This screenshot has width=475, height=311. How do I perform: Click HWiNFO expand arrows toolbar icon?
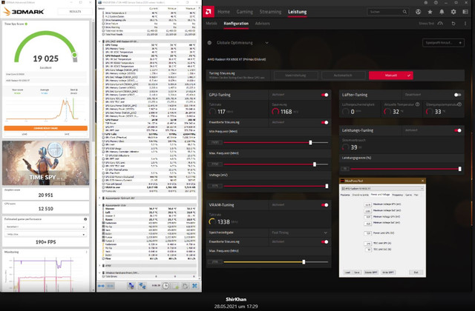point(101,286)
